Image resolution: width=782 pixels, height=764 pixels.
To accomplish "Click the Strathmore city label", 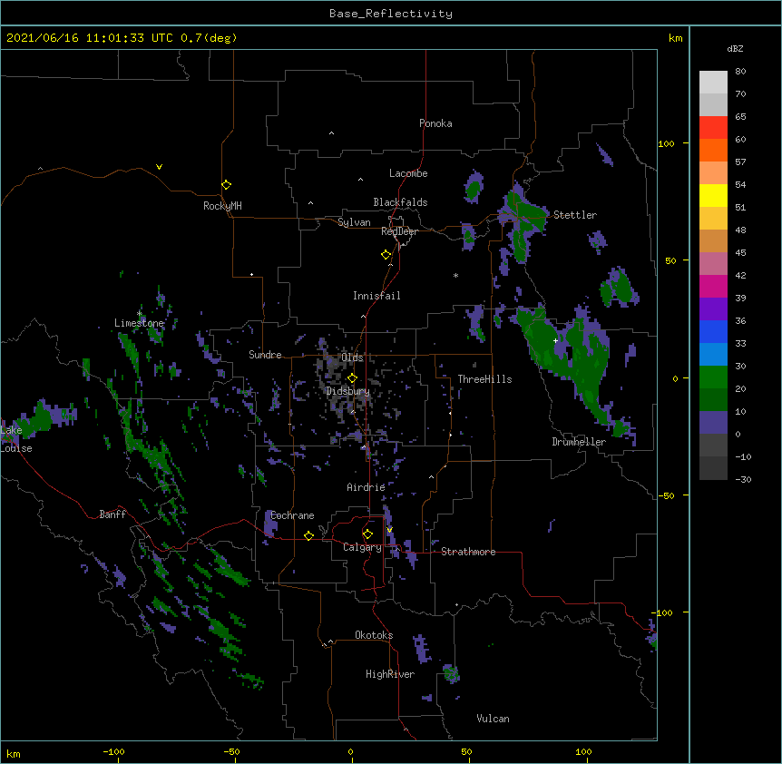I will coord(468,552).
